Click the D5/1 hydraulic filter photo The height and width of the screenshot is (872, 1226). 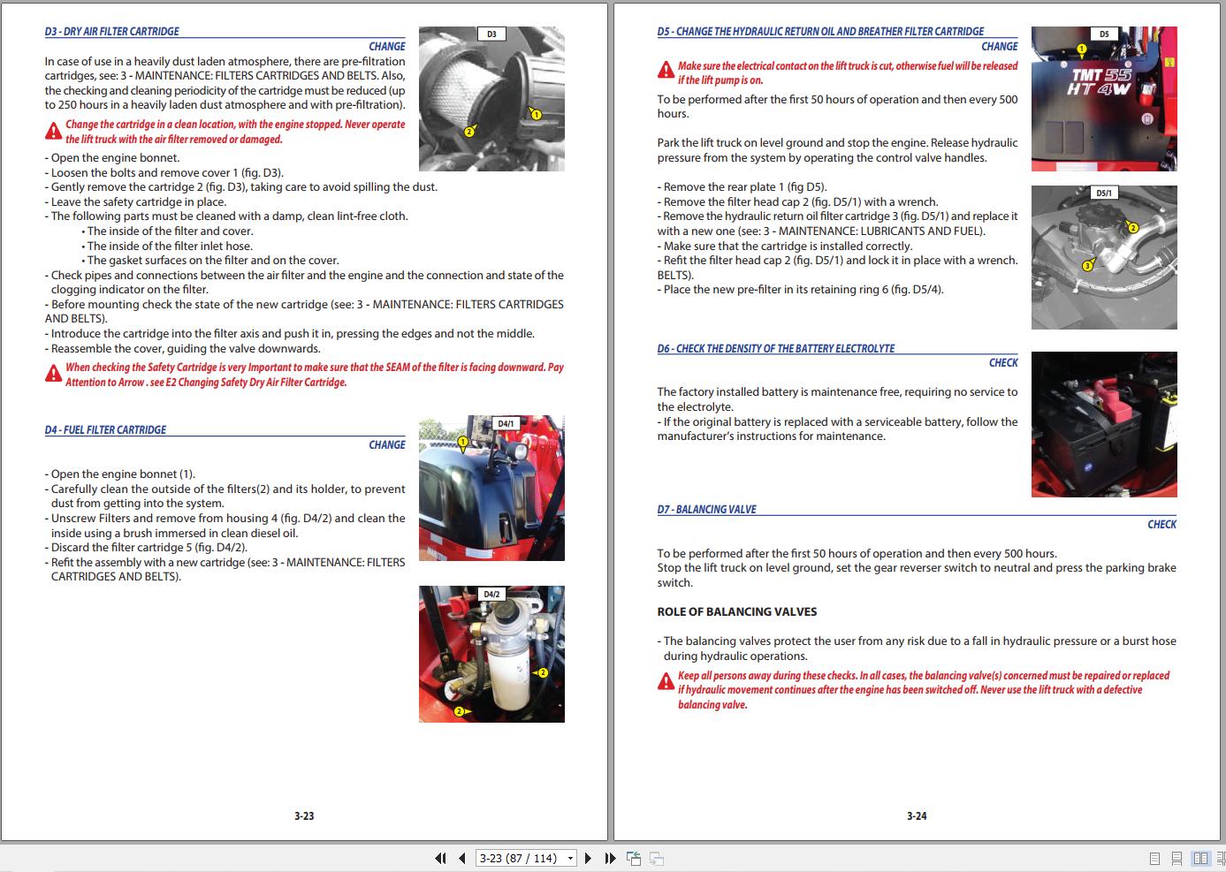pyautogui.click(x=1104, y=257)
